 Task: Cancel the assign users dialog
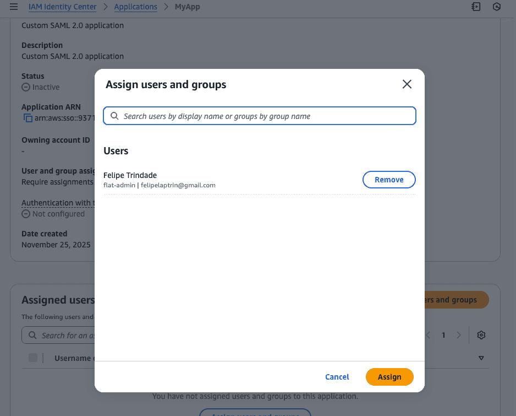(x=337, y=377)
